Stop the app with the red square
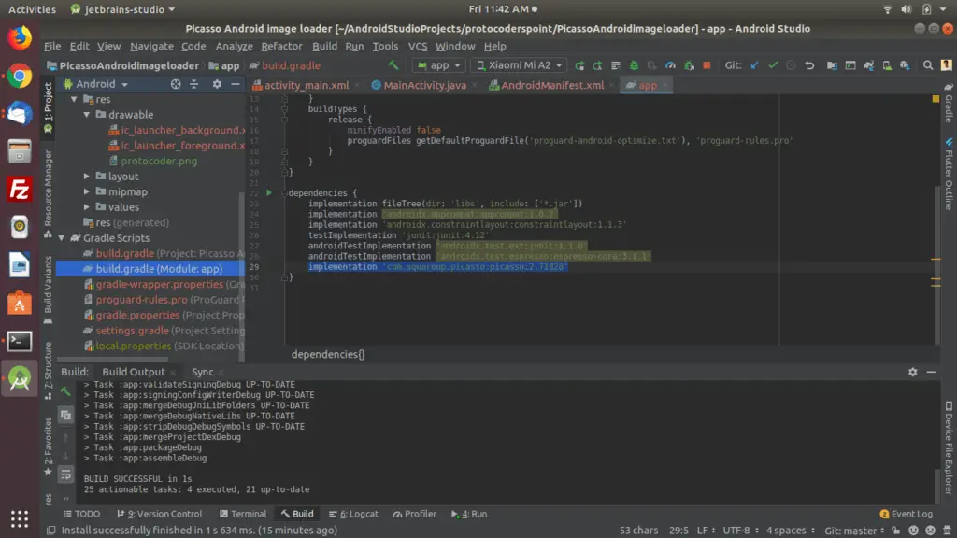Image resolution: width=957 pixels, height=538 pixels. tap(707, 65)
